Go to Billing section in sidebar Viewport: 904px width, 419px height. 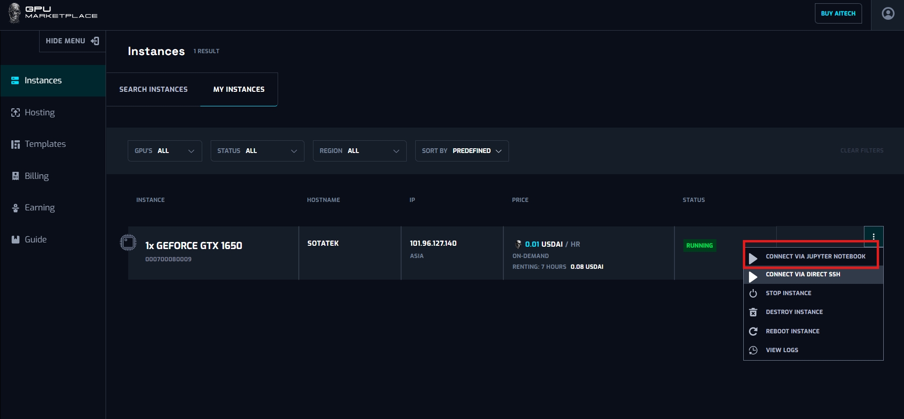pyautogui.click(x=36, y=176)
